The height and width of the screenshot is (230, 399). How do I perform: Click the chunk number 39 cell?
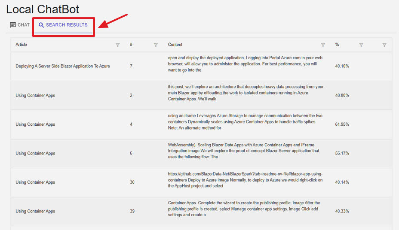click(132, 211)
